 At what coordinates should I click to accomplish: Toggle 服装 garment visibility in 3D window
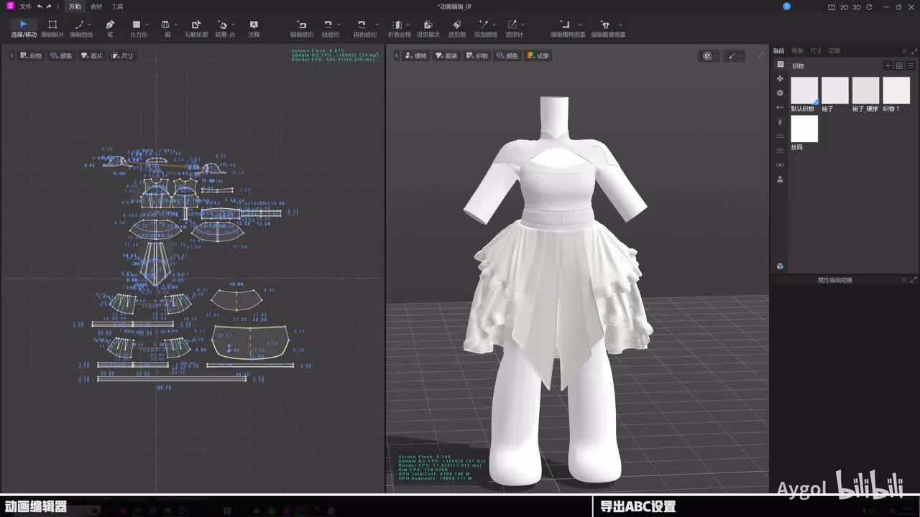[446, 55]
